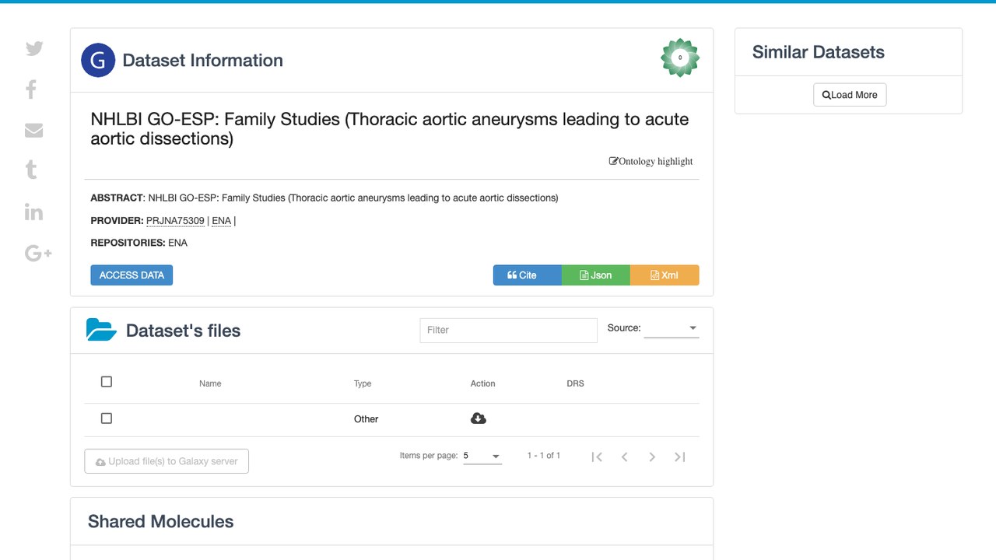This screenshot has height=560, width=996.
Task: Check the box for the Other file row
Action: (107, 418)
